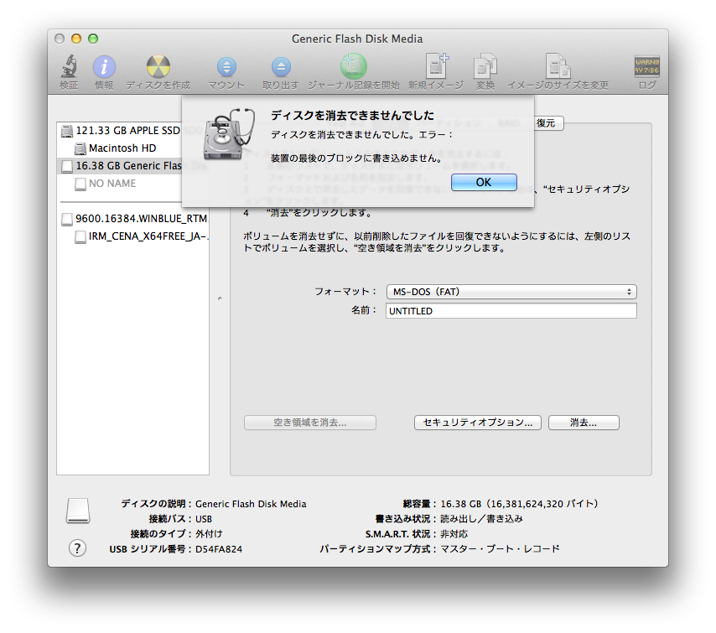
Task: Click the マウント (Mount) toolbar icon
Action: [x=226, y=67]
